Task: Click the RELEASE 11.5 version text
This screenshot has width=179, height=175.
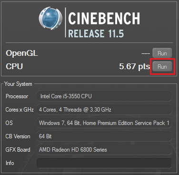Action: point(96,33)
